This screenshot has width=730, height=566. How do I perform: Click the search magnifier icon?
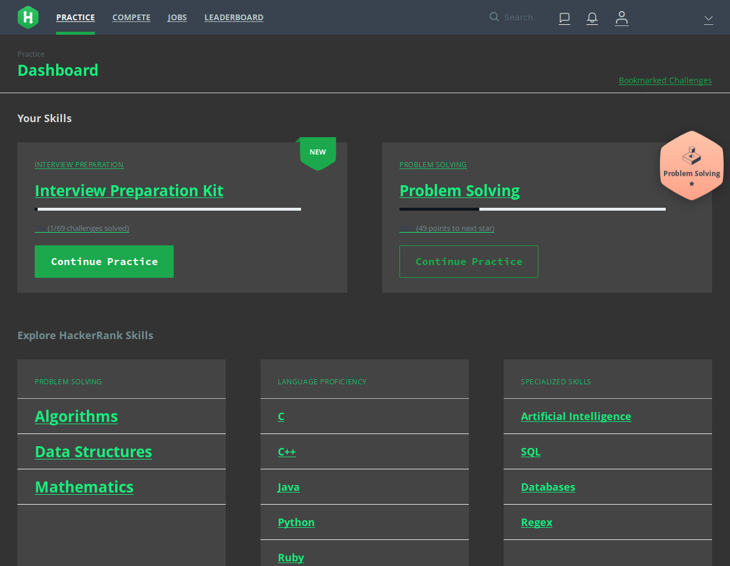click(x=494, y=17)
